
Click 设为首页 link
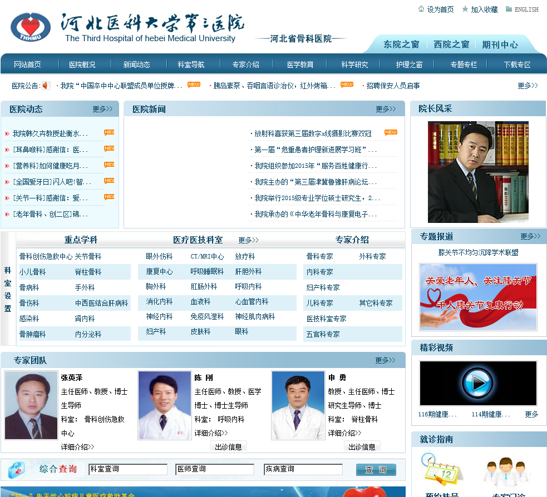441,9
